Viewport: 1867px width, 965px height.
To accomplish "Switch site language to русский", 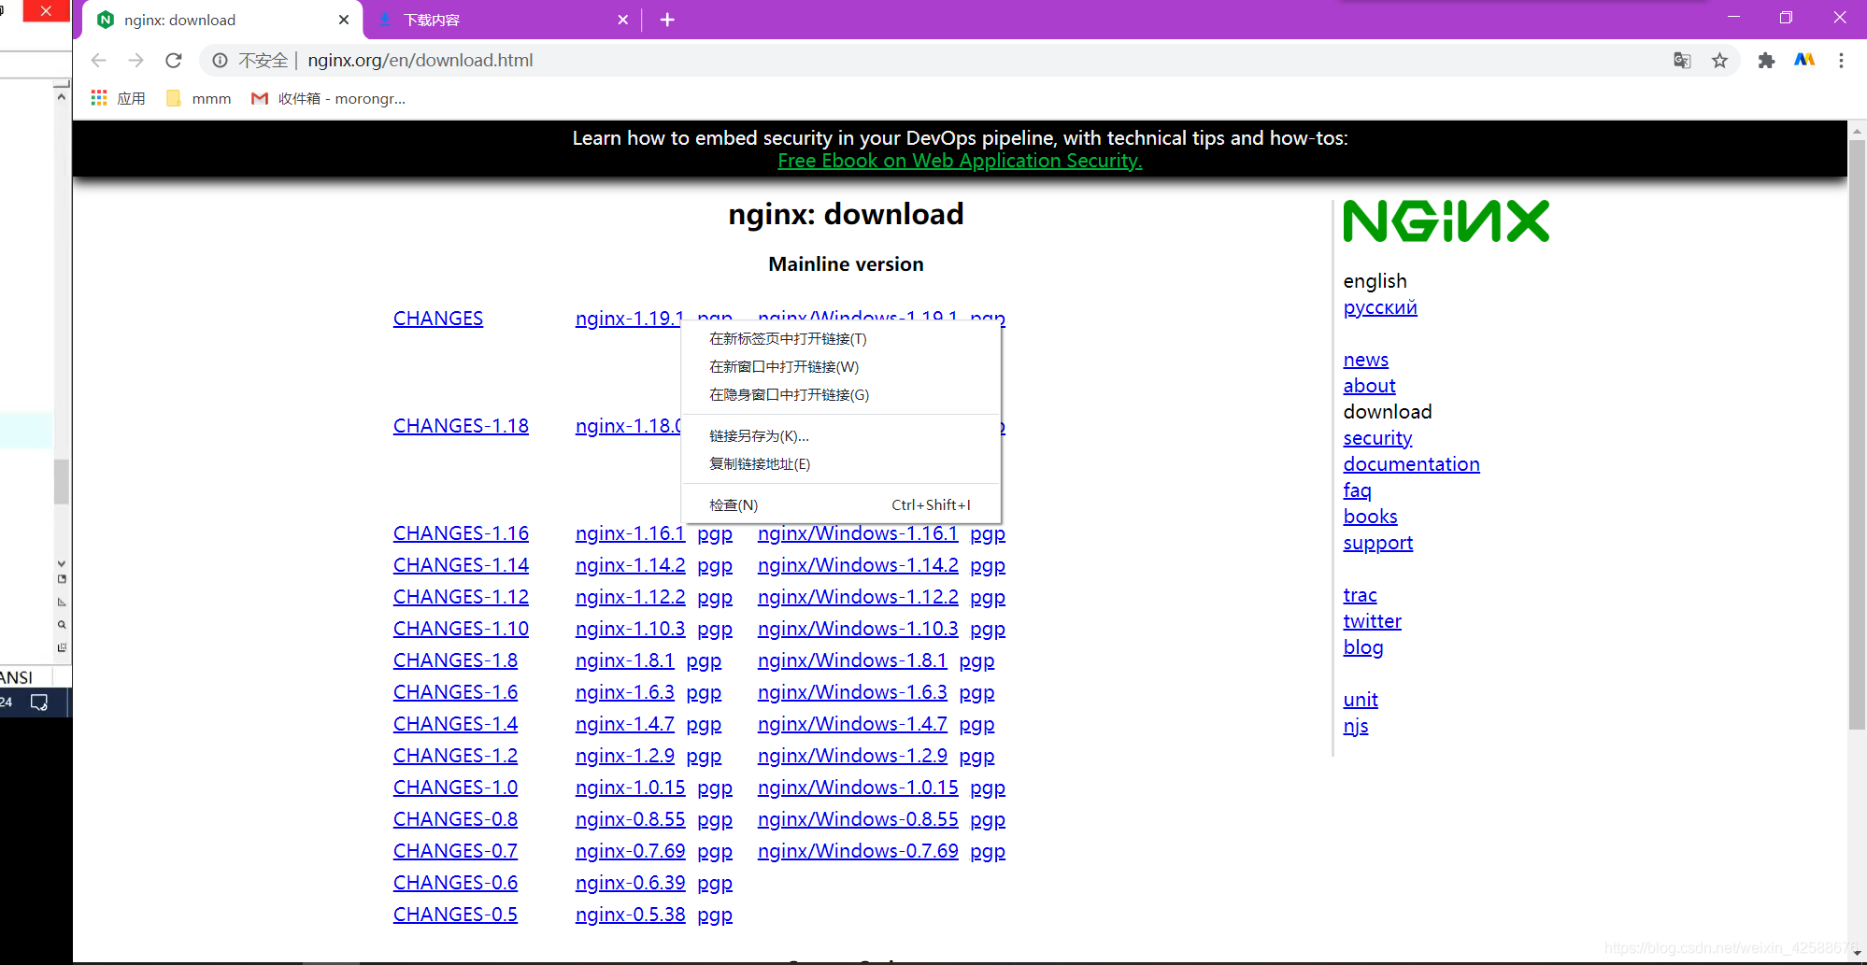I will click(x=1380, y=307).
